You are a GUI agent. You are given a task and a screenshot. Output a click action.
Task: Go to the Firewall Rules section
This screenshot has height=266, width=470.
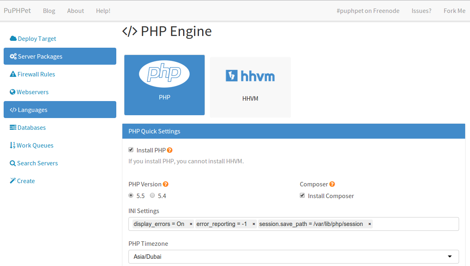click(x=60, y=74)
